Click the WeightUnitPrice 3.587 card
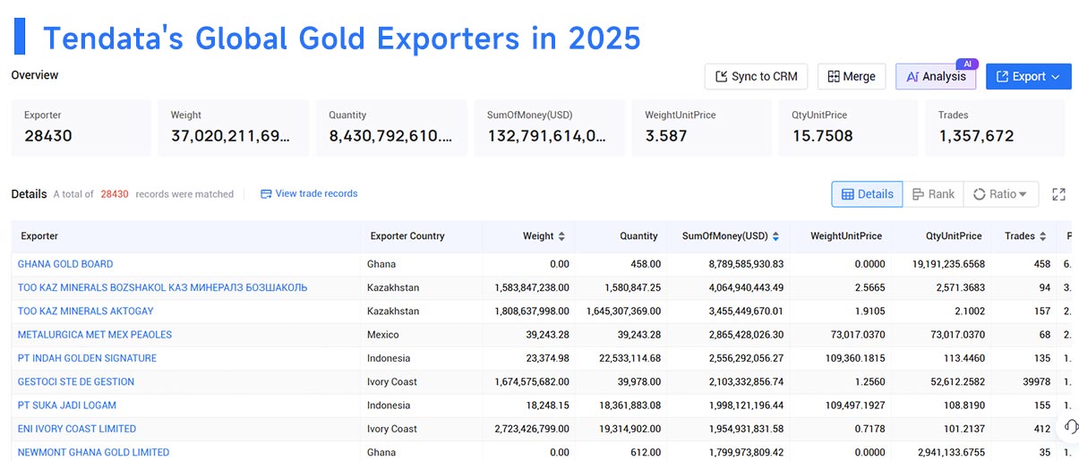 701,127
